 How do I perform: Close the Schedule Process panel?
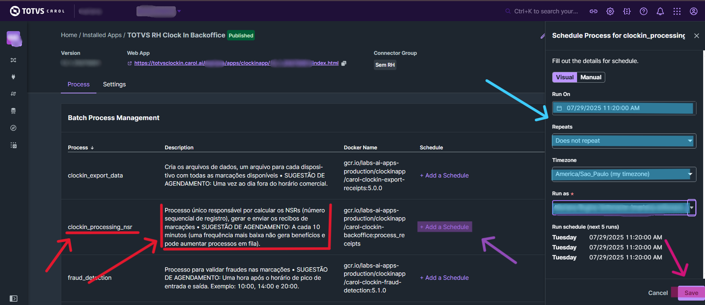pos(696,36)
